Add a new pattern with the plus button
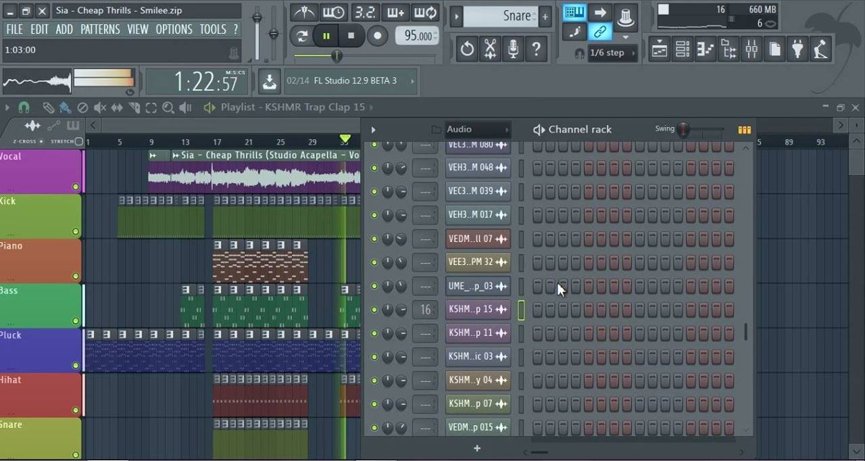Image resolution: width=865 pixels, height=461 pixels. 545,16
